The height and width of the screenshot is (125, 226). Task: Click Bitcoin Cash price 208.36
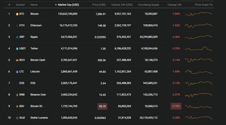point(102,60)
